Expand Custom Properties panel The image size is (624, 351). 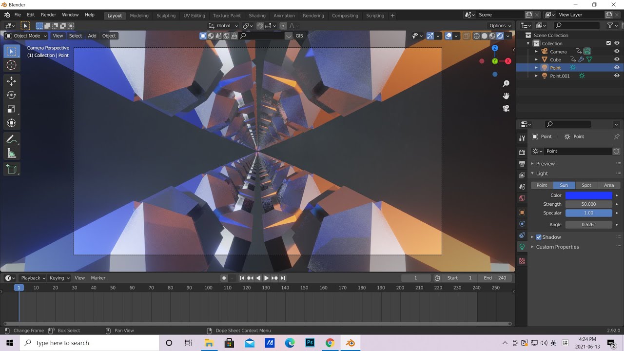tap(557, 247)
